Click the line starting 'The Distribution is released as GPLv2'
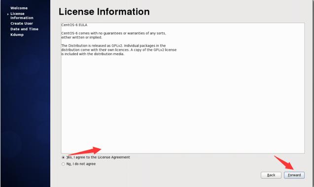Viewport: 314px width, 187px height. [x=113, y=46]
